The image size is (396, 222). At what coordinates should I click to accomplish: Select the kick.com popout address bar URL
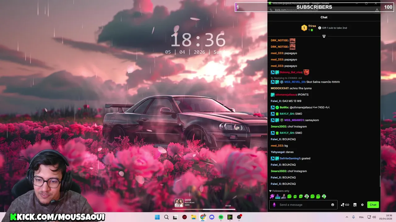tap(296, 10)
